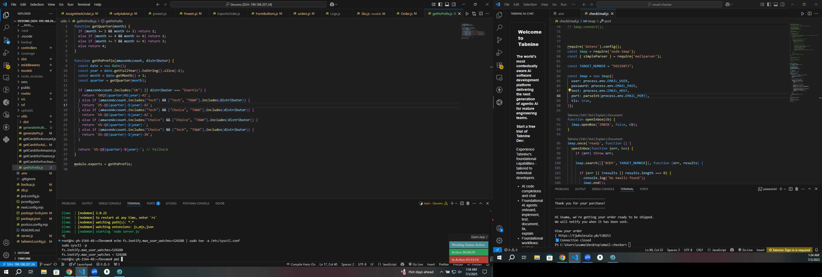This screenshot has width=822, height=277.
Task: Toggle Go Live in Devoms status bar
Action: [x=416, y=264]
